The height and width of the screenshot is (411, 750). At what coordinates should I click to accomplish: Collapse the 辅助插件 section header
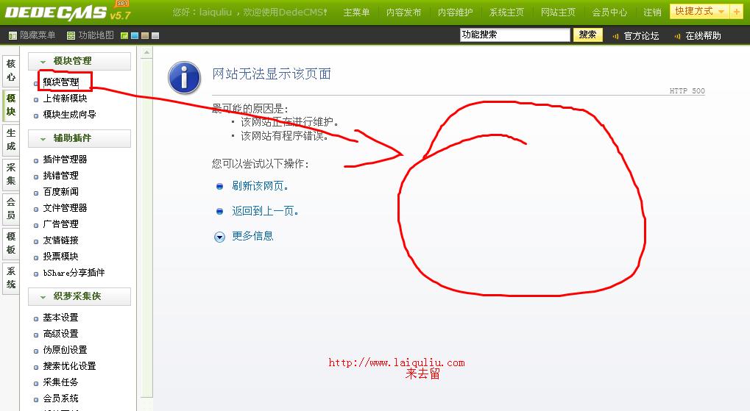coord(79,138)
